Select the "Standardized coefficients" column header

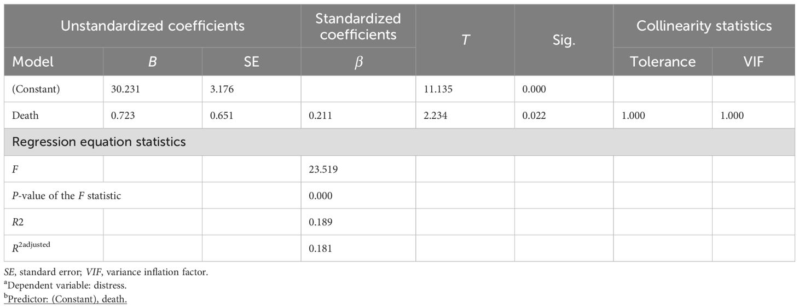tap(358, 26)
